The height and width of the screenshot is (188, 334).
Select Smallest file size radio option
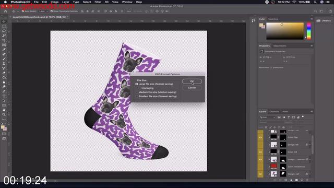tap(137, 96)
